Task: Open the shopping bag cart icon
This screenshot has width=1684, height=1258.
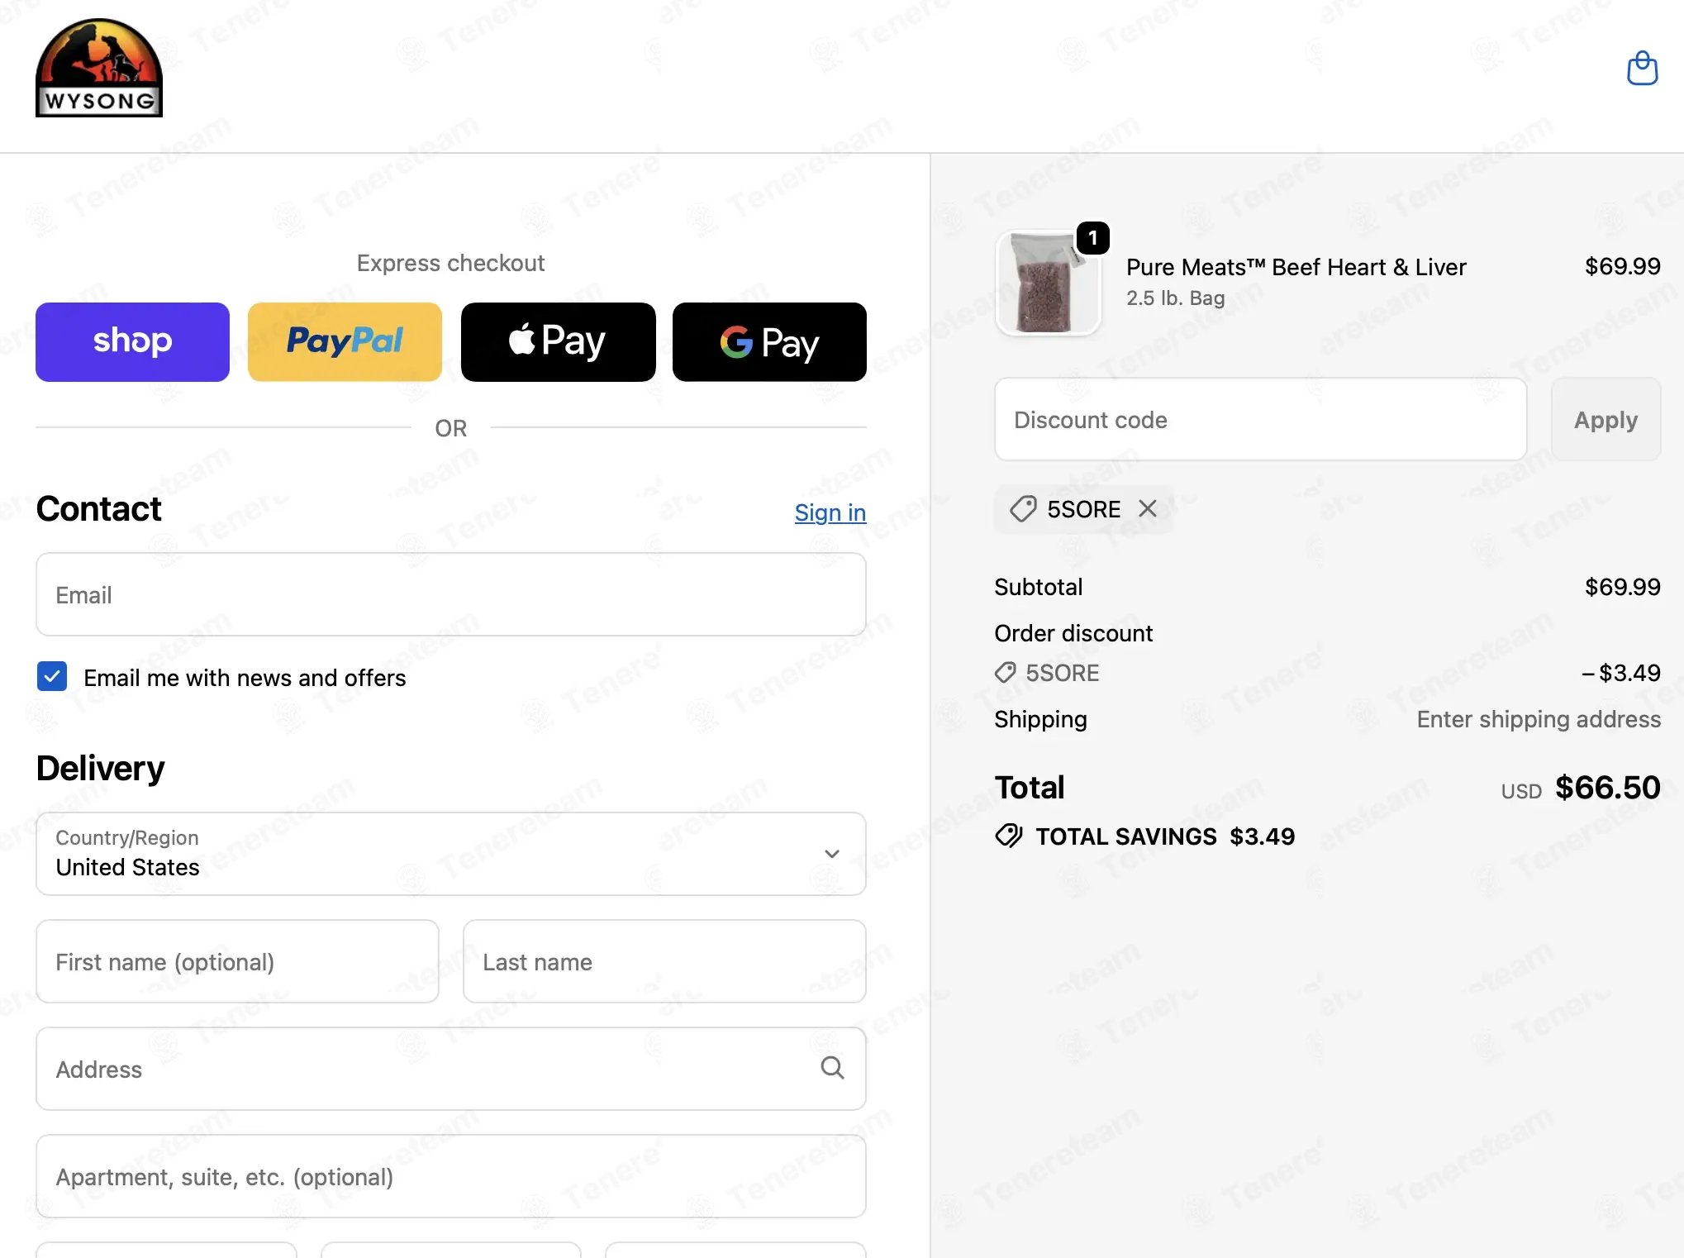Action: [x=1642, y=68]
